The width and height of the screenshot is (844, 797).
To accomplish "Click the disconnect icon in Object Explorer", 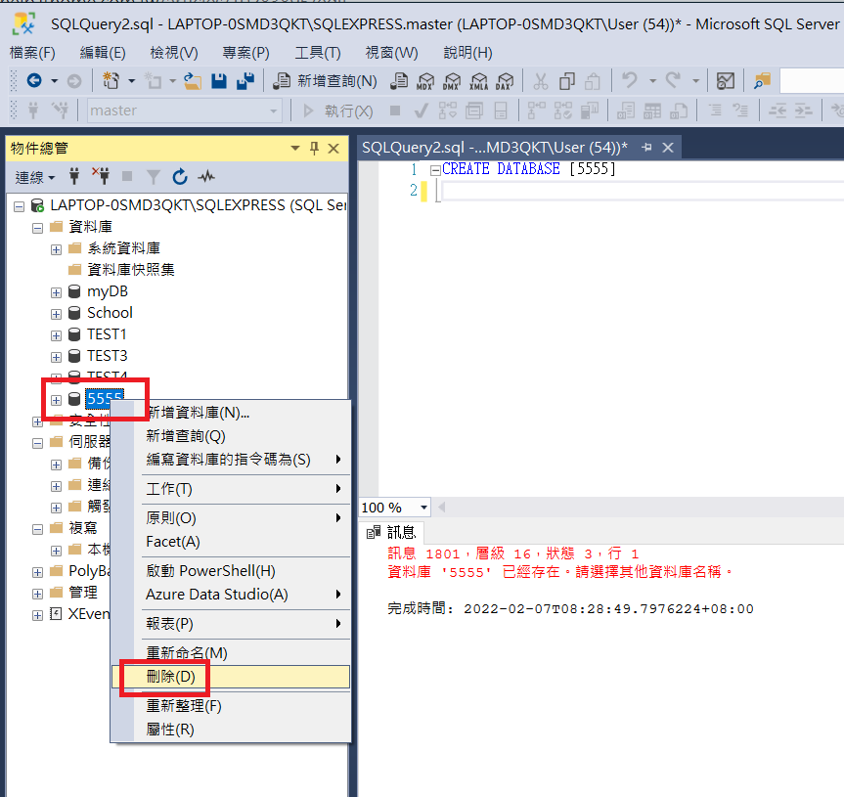I will click(x=101, y=176).
